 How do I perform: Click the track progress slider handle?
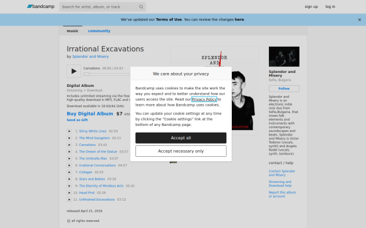[87, 74]
